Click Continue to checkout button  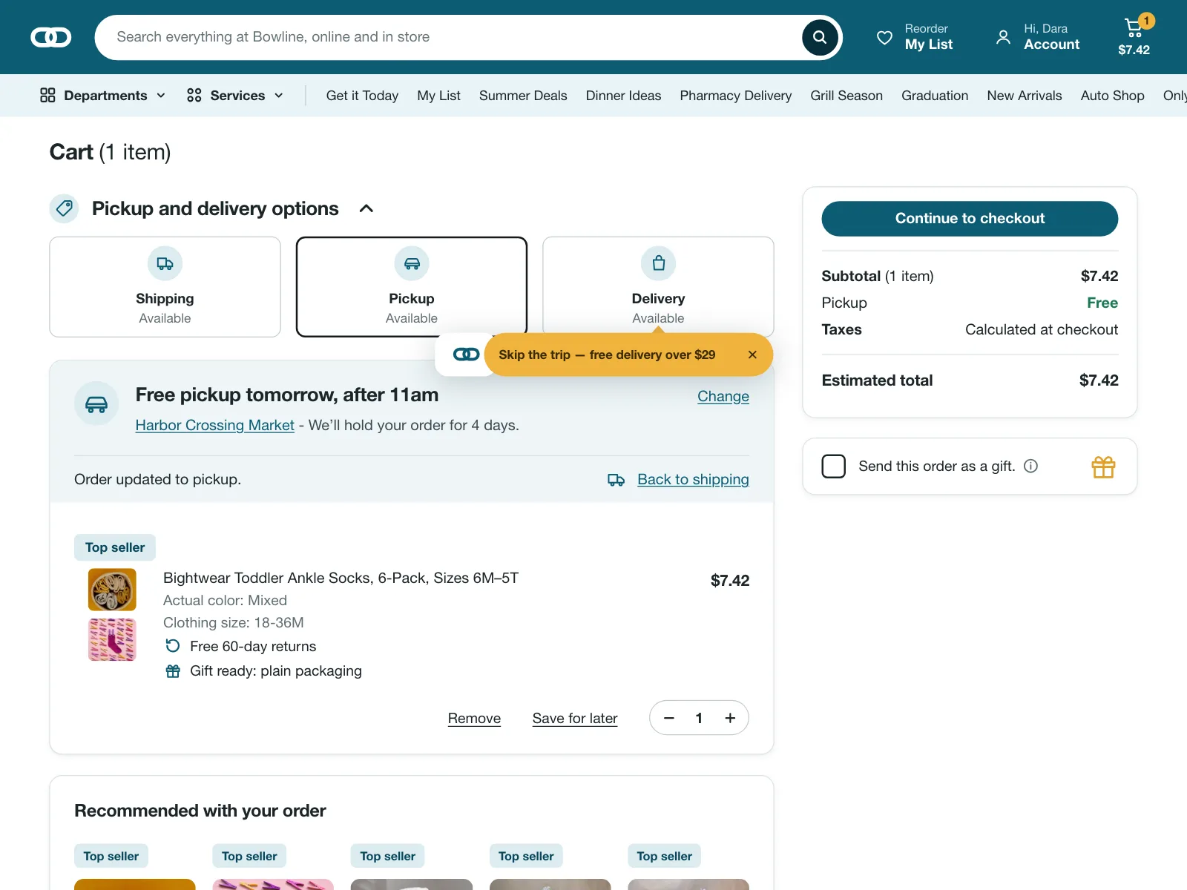pos(970,219)
